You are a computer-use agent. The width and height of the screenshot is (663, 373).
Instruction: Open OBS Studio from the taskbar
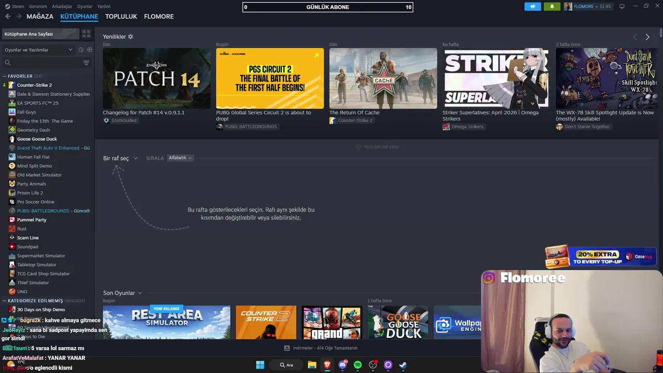373,365
